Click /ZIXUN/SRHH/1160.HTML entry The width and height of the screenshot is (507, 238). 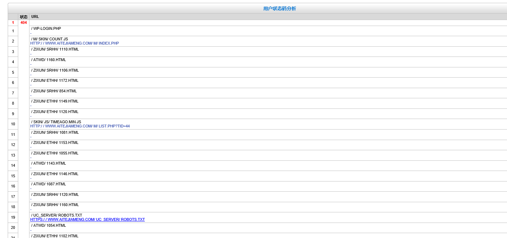click(x=55, y=205)
